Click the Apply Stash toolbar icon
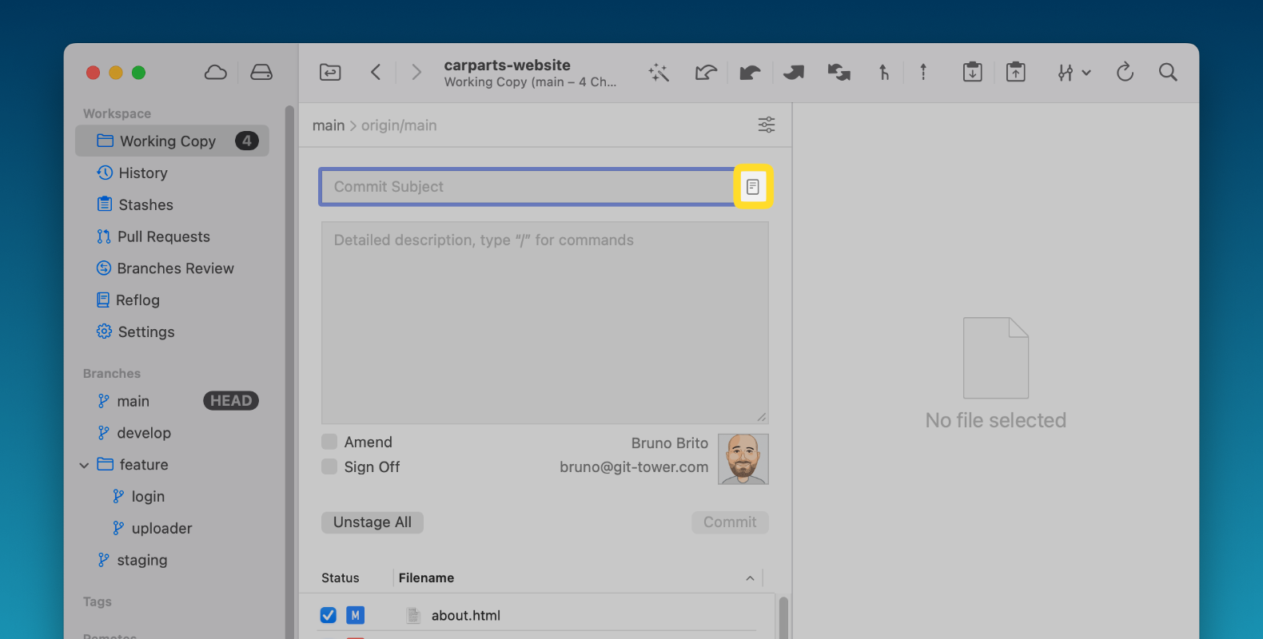This screenshot has width=1263, height=639. point(1015,73)
